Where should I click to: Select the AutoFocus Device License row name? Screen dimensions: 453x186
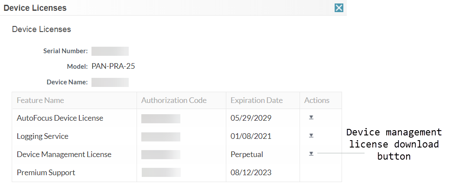click(60, 118)
